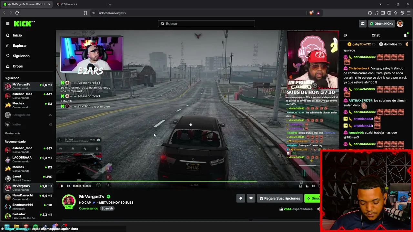413x232 pixels.
Task: Click domidios in chat leaderboard
Action: (390, 44)
